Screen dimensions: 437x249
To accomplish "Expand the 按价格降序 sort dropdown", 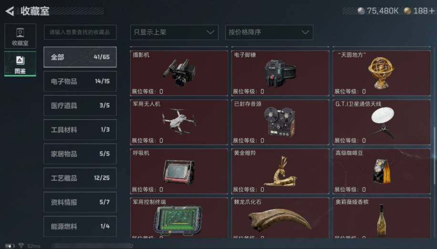I will (x=269, y=32).
